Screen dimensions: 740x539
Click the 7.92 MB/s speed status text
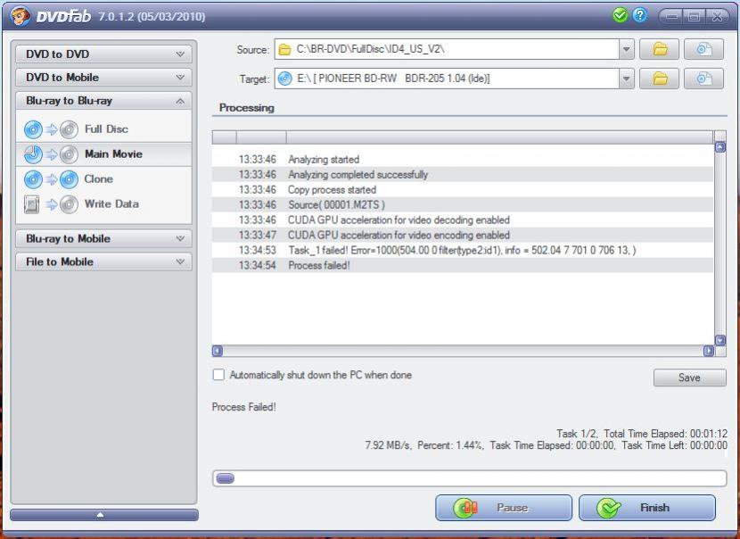(388, 445)
